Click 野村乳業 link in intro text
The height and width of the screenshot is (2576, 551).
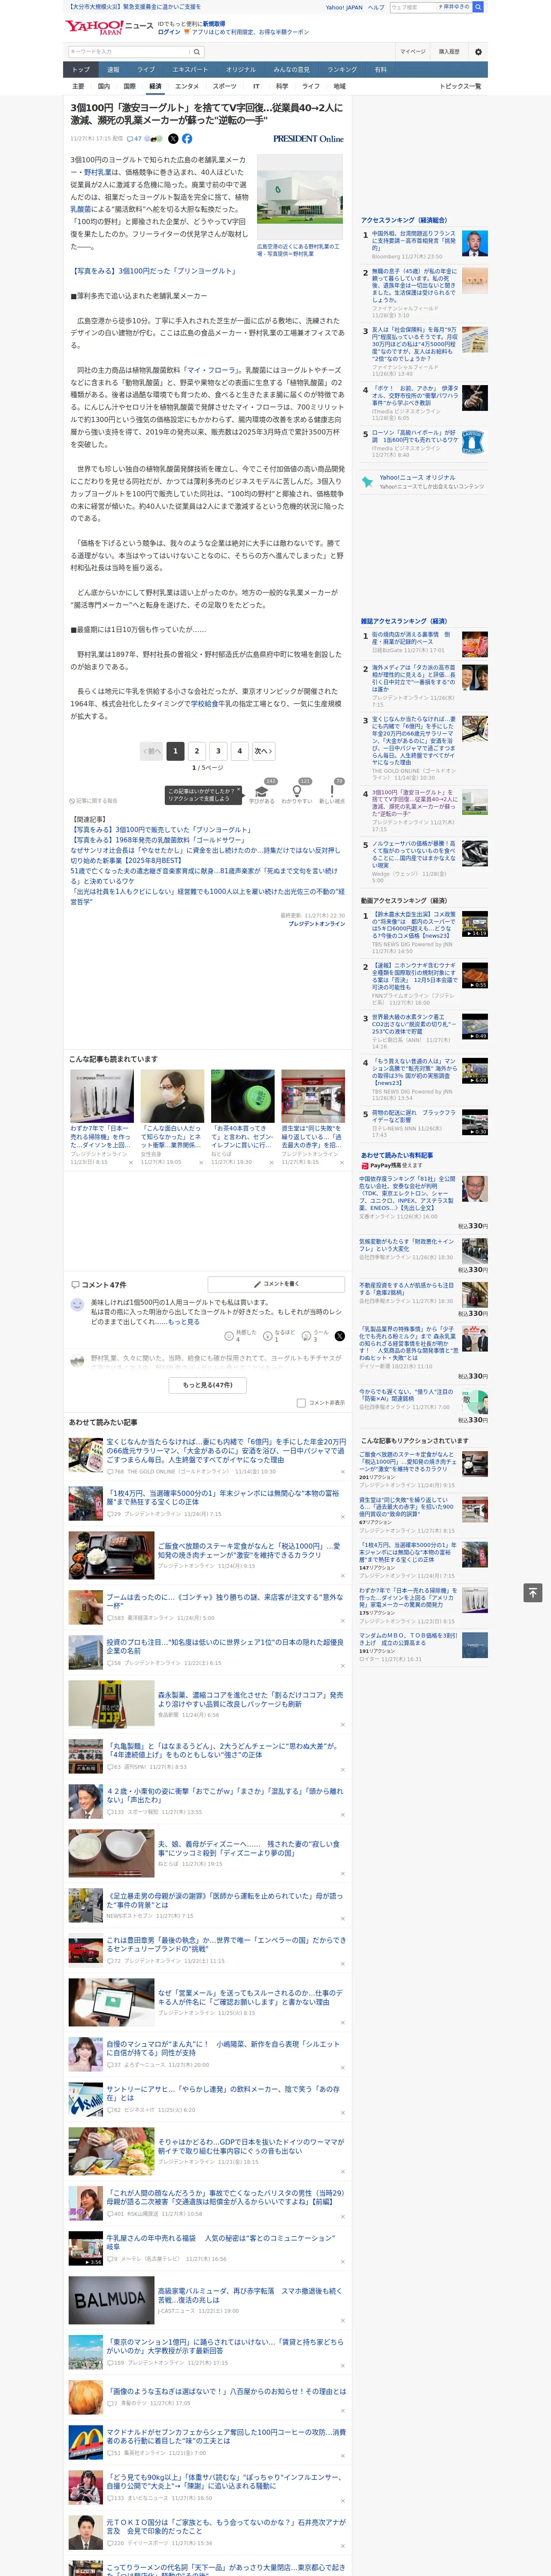98,172
